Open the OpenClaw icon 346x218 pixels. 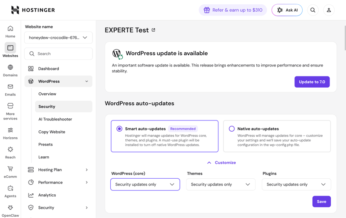10,208
